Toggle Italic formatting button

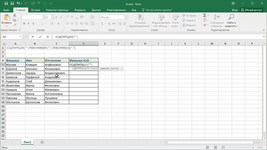(29, 23)
